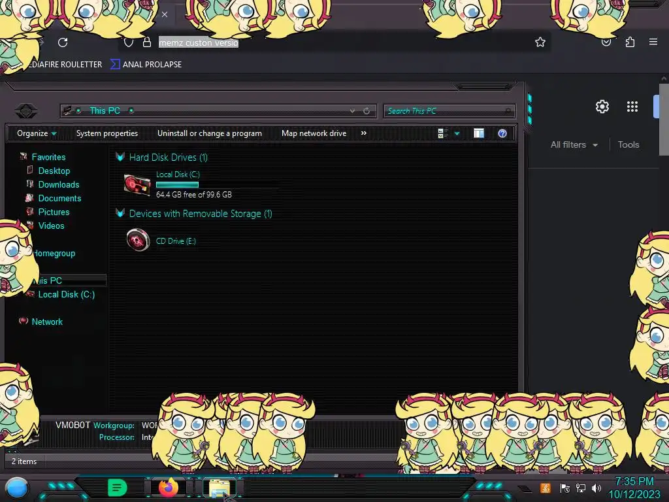Screen dimensions: 669x502
Task: Select Local Disk (C:) drive icon
Action: coord(137,185)
